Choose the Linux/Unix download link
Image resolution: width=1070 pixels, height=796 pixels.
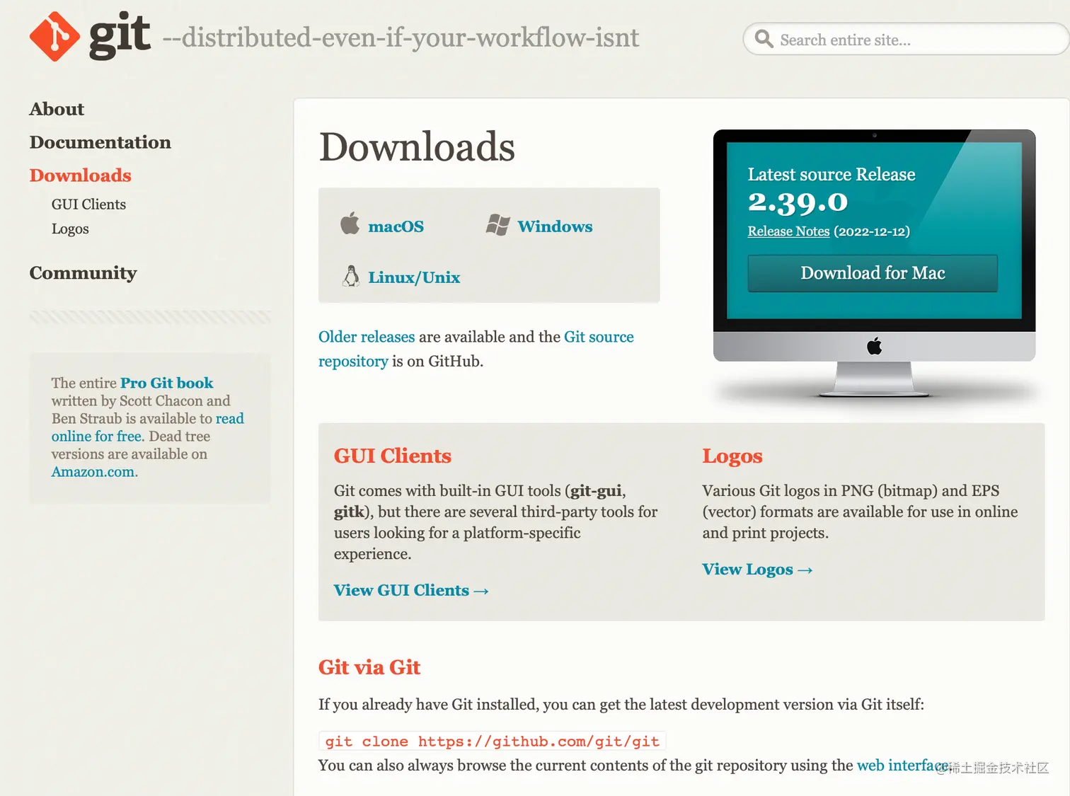[414, 277]
